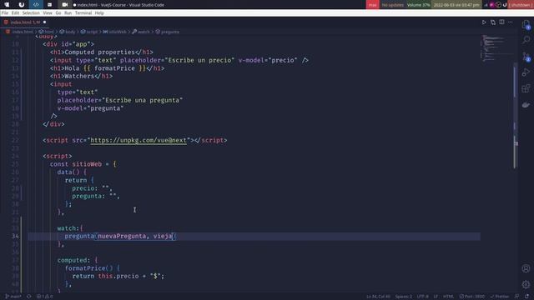Click the shutdown button in top panel
This screenshot has width=534, height=300.
(x=521, y=5)
